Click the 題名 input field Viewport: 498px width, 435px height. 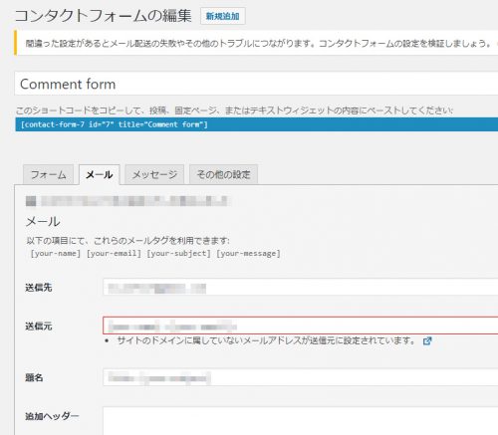301,377
